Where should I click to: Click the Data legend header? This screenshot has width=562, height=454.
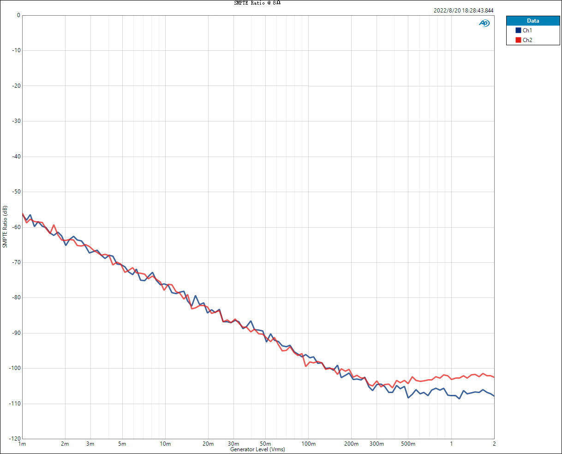(533, 21)
